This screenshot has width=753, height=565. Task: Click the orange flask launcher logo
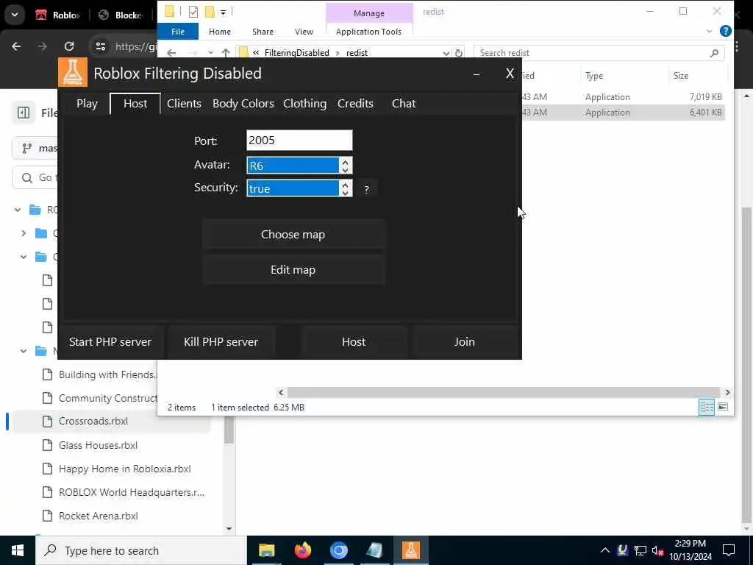coord(73,73)
